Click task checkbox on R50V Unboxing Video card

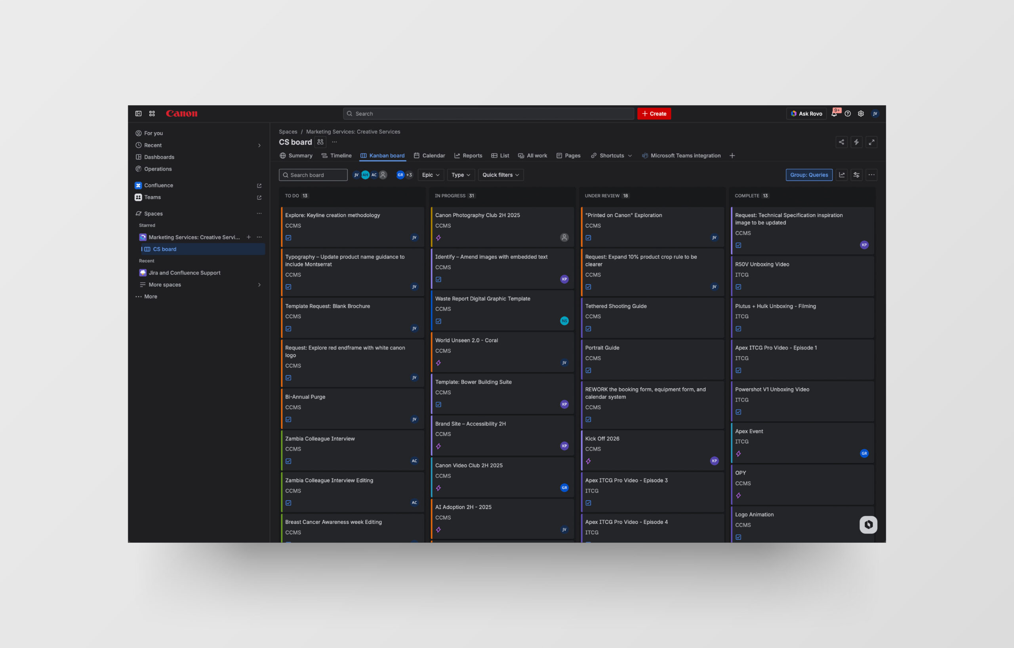pos(738,287)
